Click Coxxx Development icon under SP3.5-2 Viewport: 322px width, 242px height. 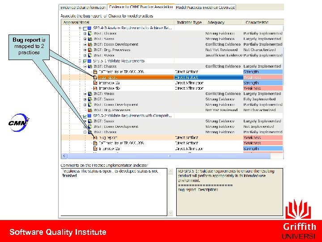pos(90,126)
